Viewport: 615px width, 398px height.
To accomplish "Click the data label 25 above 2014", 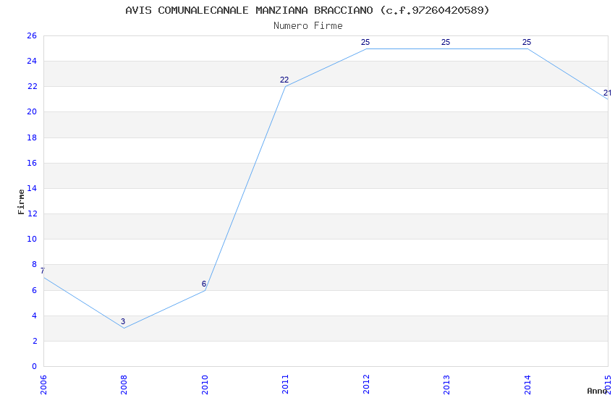I will (x=526, y=43).
